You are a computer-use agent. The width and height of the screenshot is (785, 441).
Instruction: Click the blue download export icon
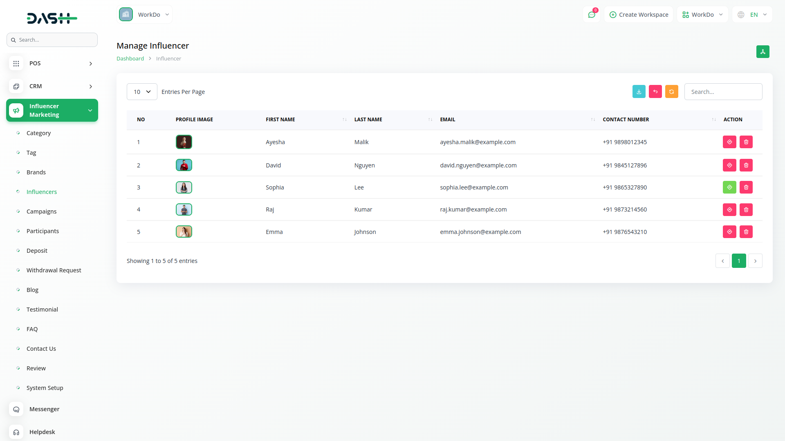(639, 91)
